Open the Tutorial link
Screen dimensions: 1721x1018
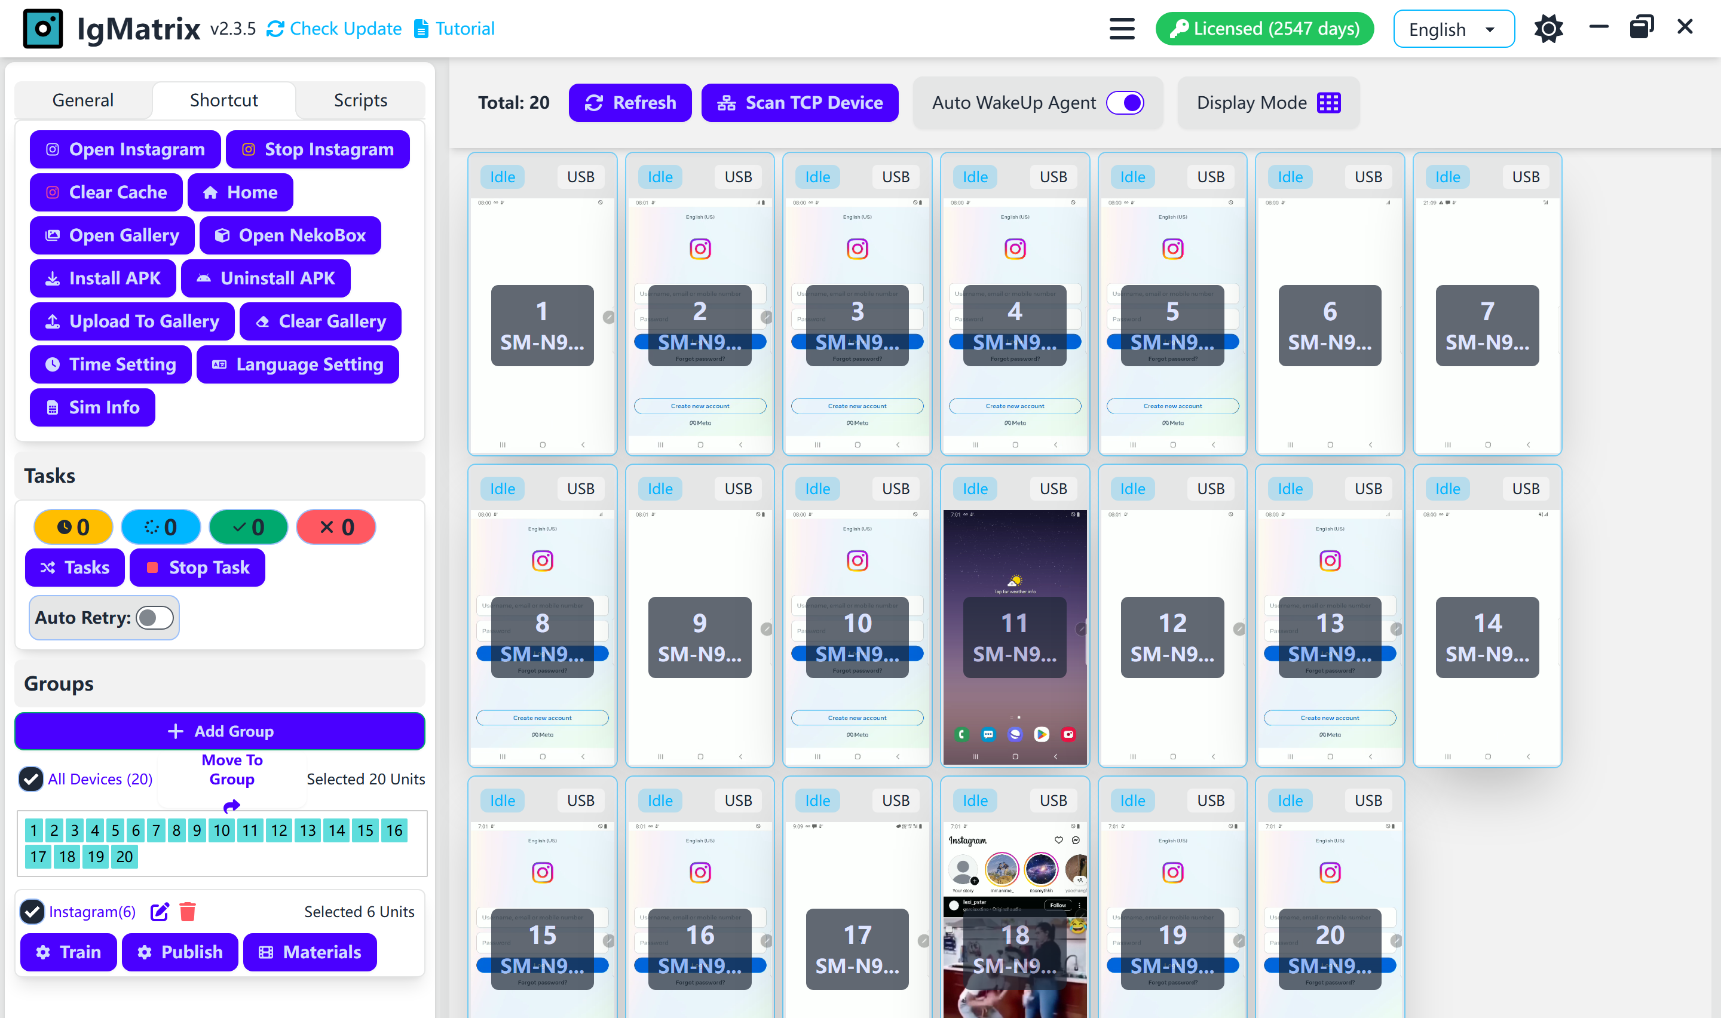pos(454,28)
